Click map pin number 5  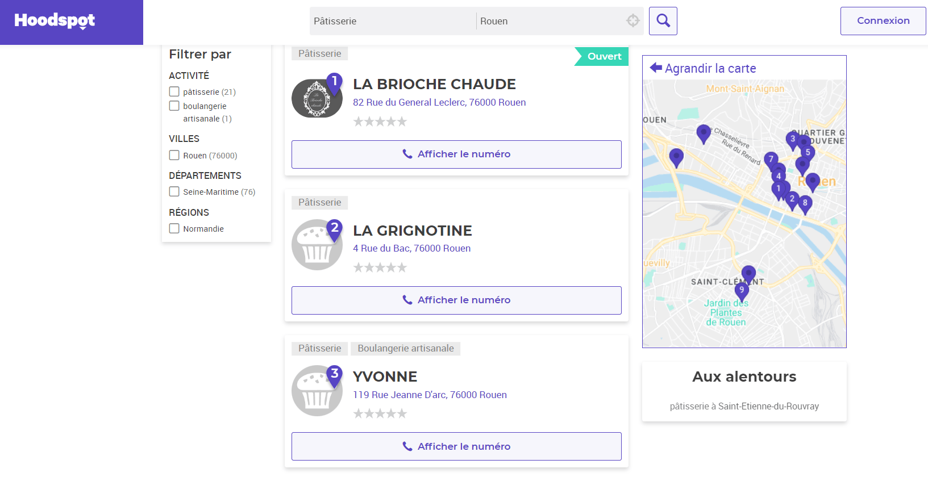pyautogui.click(x=808, y=152)
